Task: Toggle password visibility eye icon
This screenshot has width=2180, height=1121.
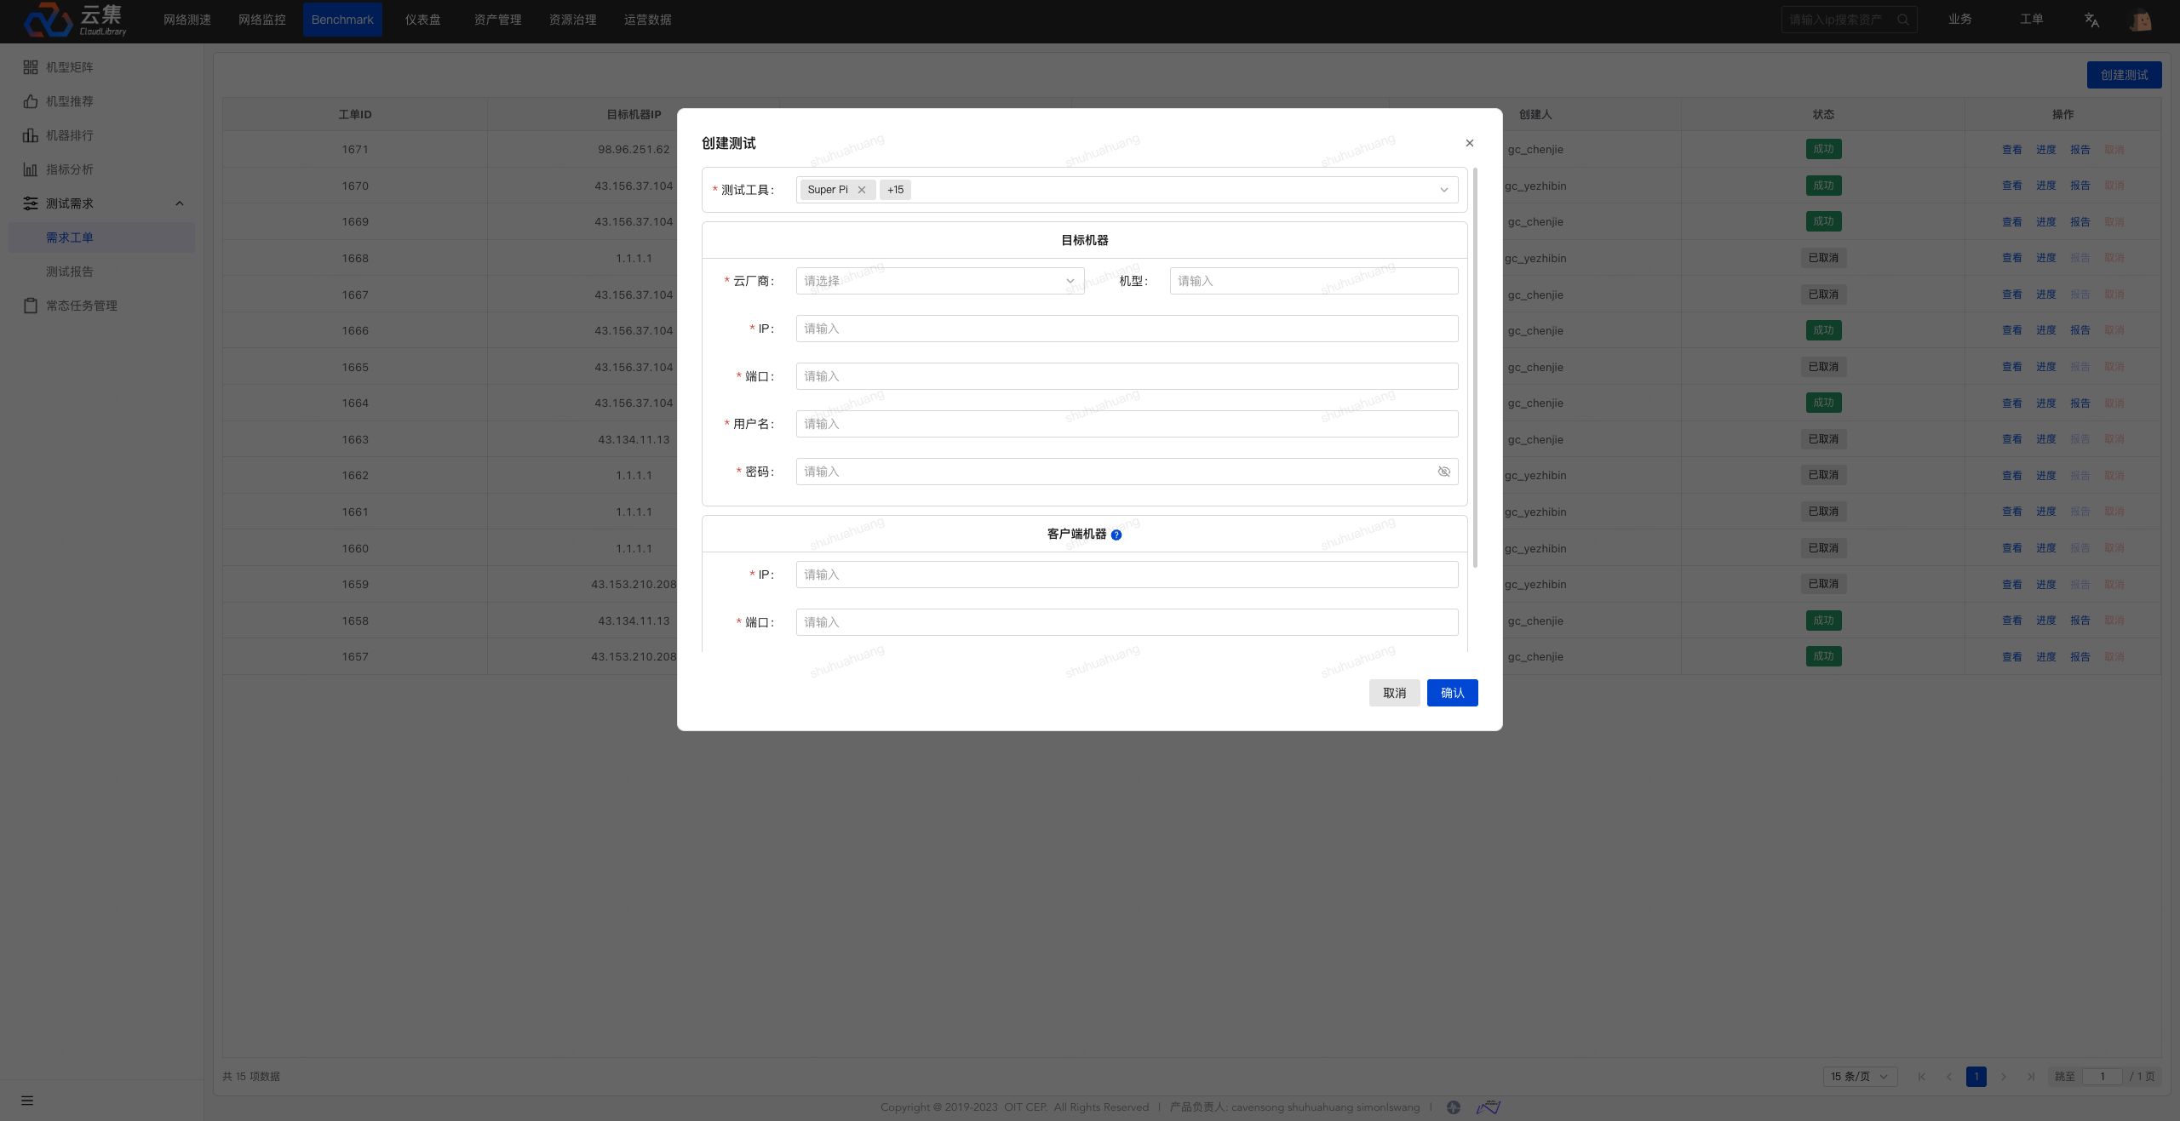Action: pos(1443,472)
